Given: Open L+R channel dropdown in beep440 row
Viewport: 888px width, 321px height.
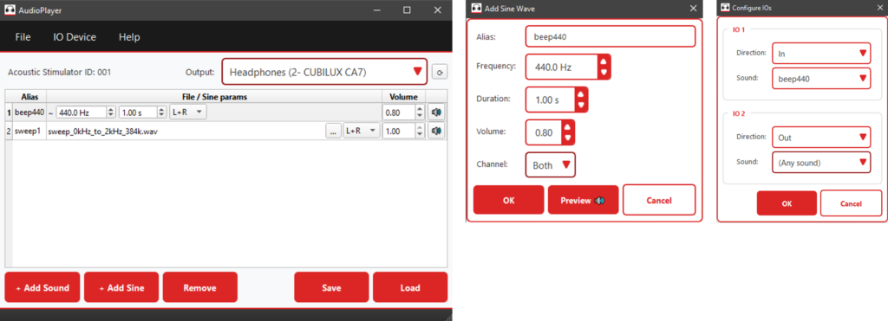Looking at the screenshot, I should click(188, 112).
